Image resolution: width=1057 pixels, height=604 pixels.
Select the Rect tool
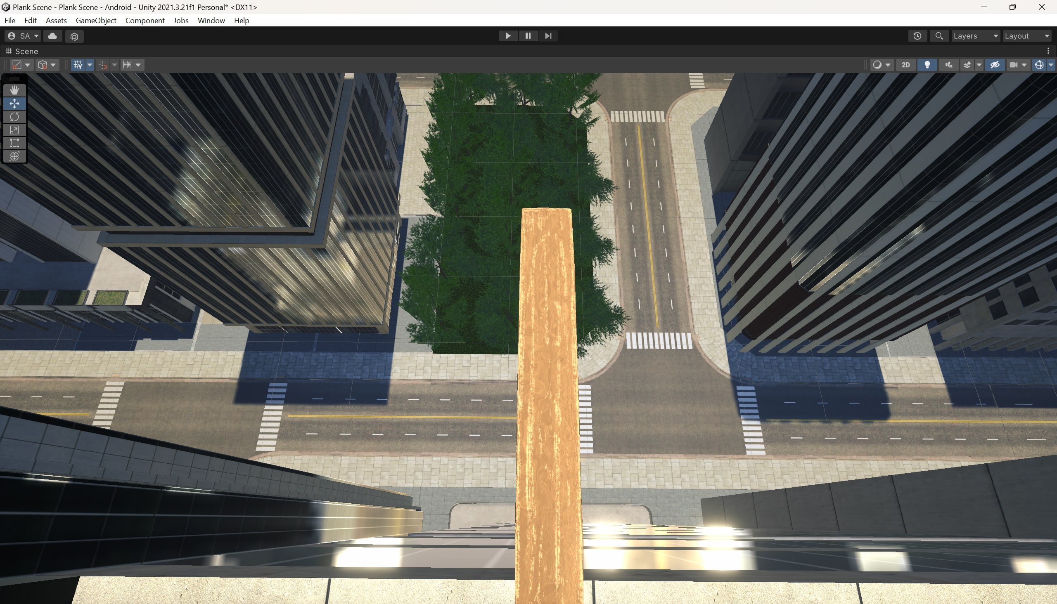pos(14,143)
